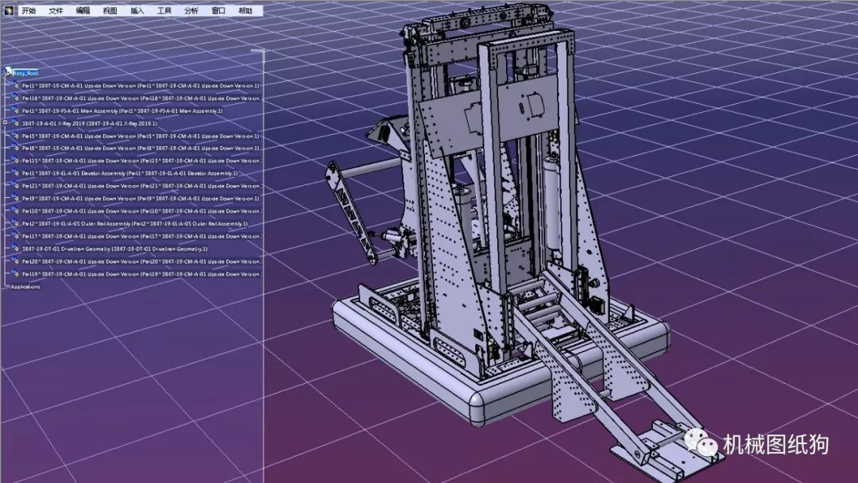The image size is (858, 483).
Task: Select Part2 EL-A-05 Outer Rail Assembly row
Action: 134,224
